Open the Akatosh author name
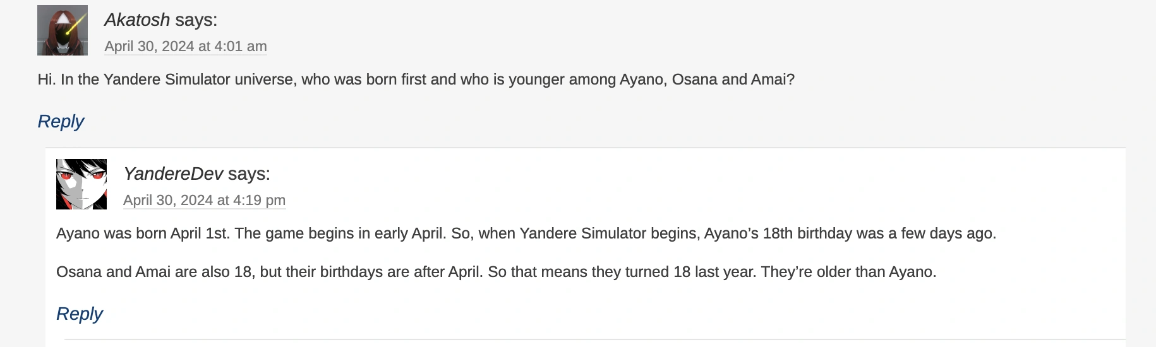 pyautogui.click(x=137, y=20)
